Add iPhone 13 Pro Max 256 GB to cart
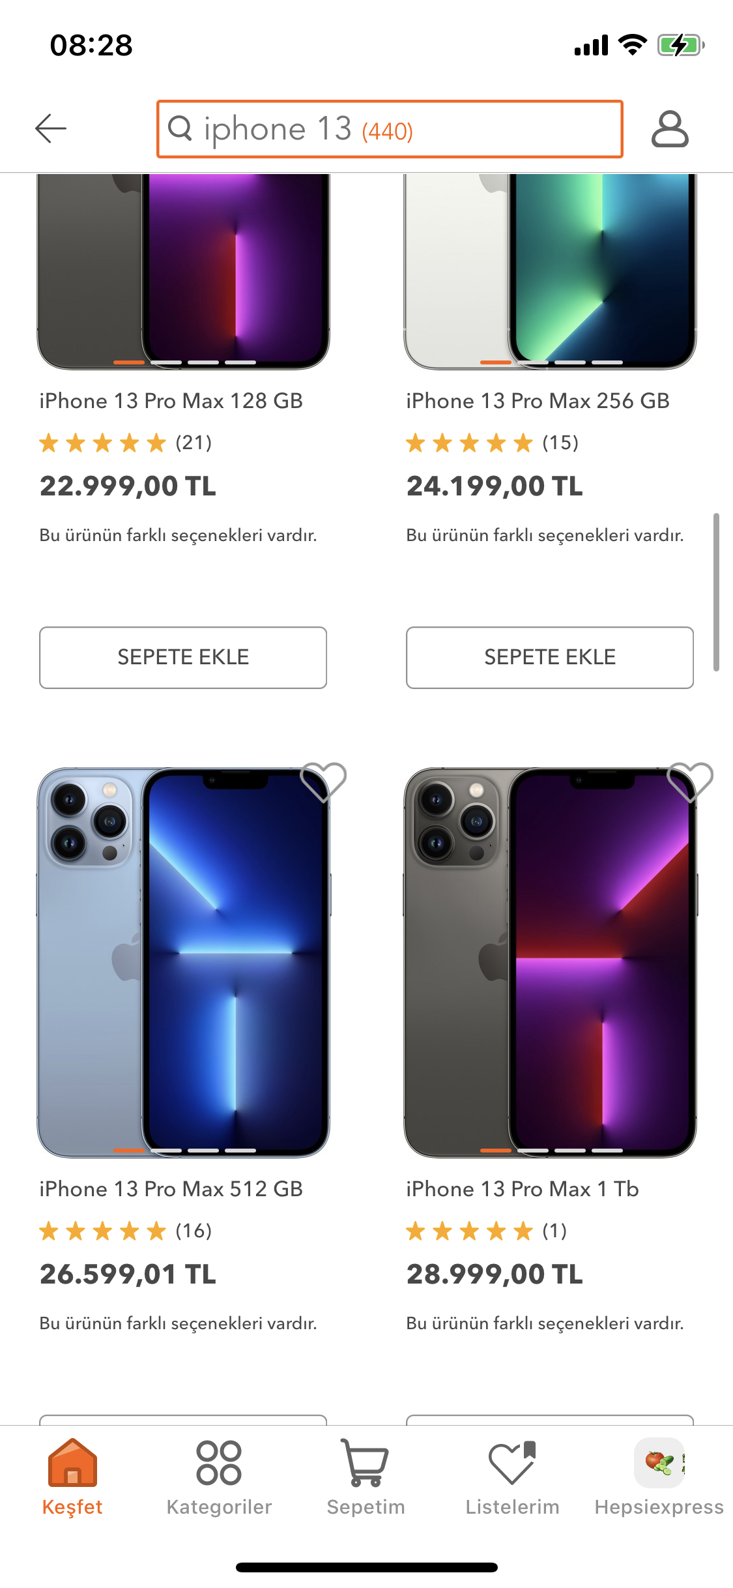 click(550, 657)
